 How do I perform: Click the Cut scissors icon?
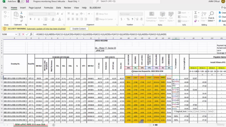21,13
